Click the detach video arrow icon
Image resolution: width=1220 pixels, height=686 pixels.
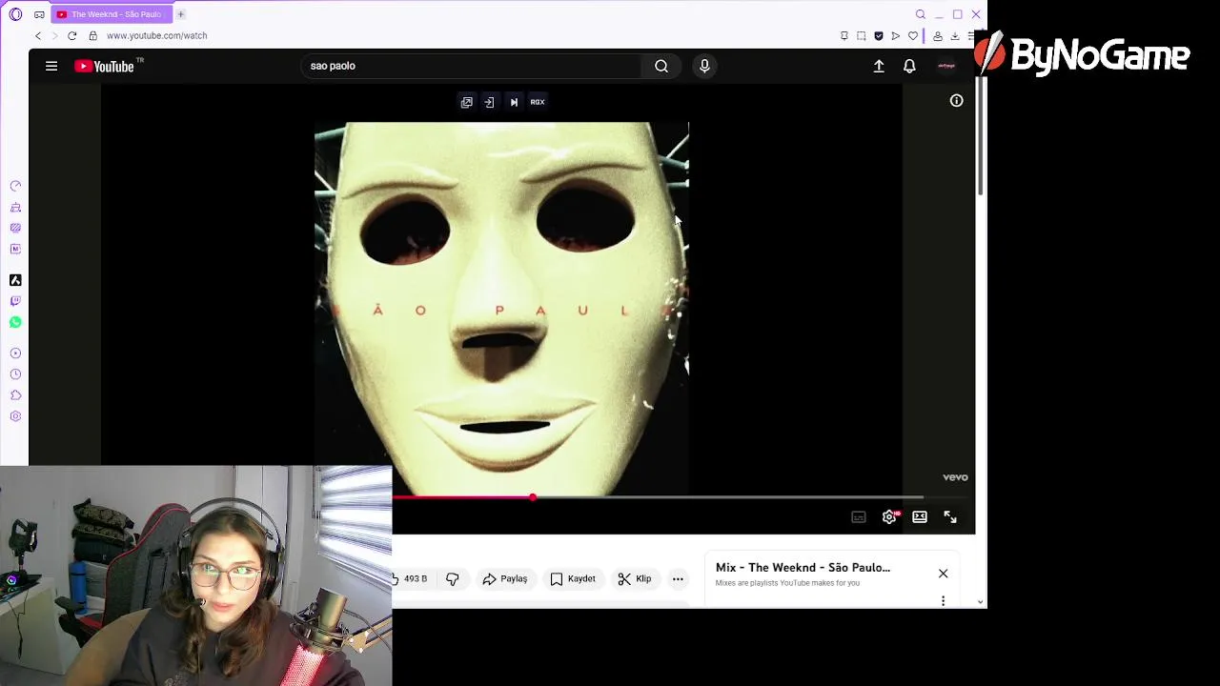tap(489, 102)
